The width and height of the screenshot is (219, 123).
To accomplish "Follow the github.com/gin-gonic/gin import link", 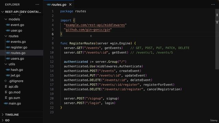I will click(x=88, y=30).
